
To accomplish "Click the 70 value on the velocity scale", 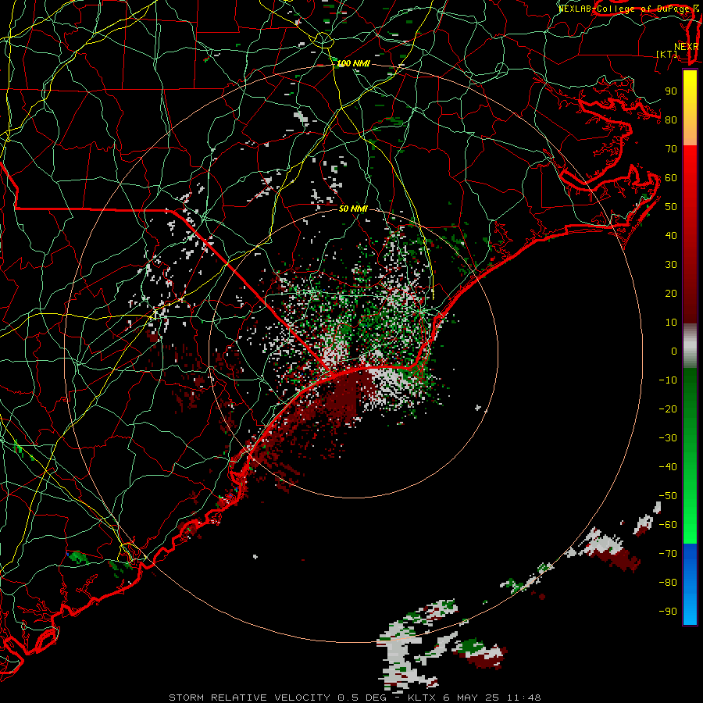I will pos(671,149).
